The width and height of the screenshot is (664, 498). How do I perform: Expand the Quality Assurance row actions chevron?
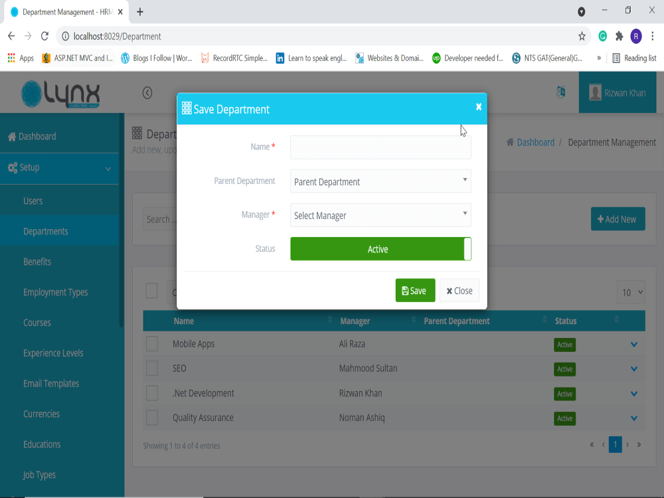[x=634, y=418]
